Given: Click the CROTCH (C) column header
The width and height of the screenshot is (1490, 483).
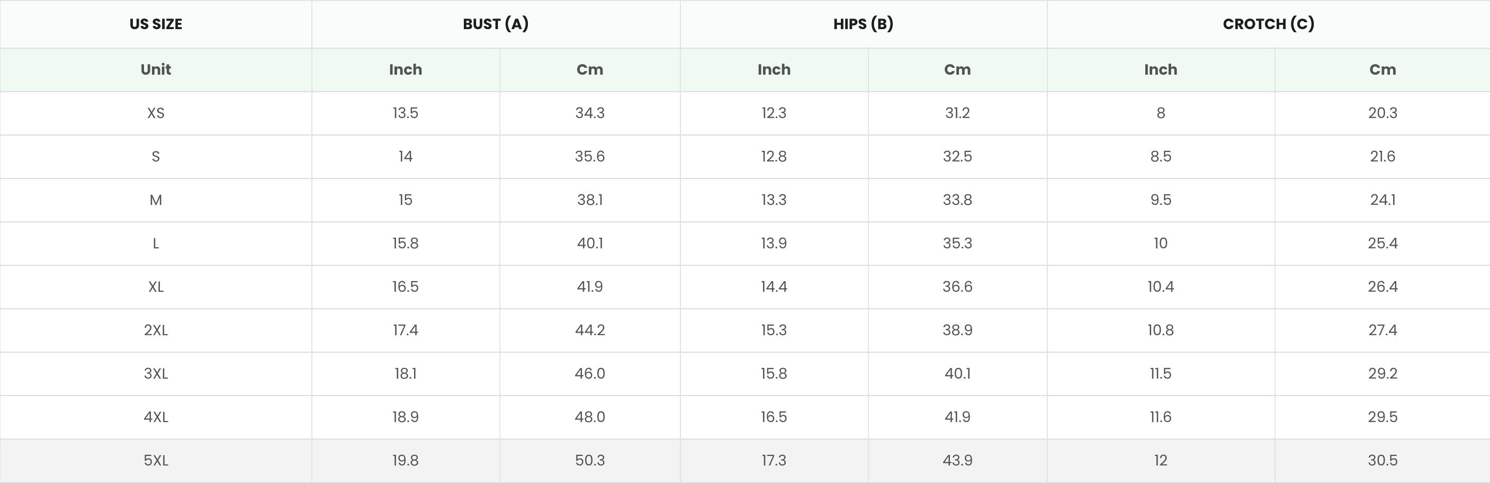Looking at the screenshot, I should pos(1268,24).
